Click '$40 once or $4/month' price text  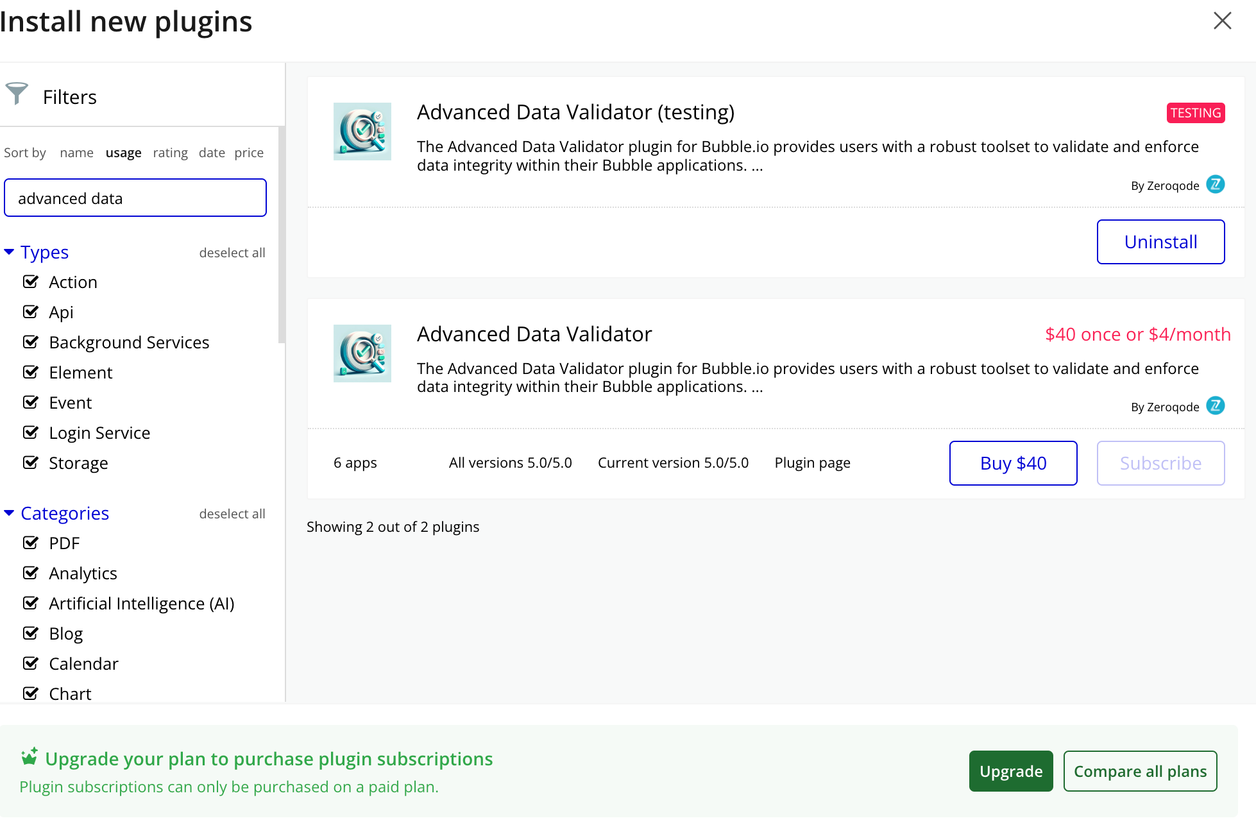coord(1138,334)
